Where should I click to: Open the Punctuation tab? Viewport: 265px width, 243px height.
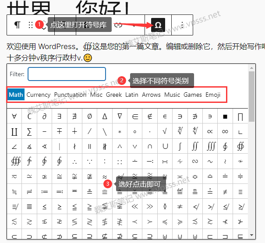[x=70, y=95]
